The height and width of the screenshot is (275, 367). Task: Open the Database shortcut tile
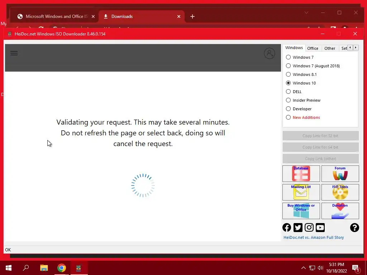pos(301,174)
